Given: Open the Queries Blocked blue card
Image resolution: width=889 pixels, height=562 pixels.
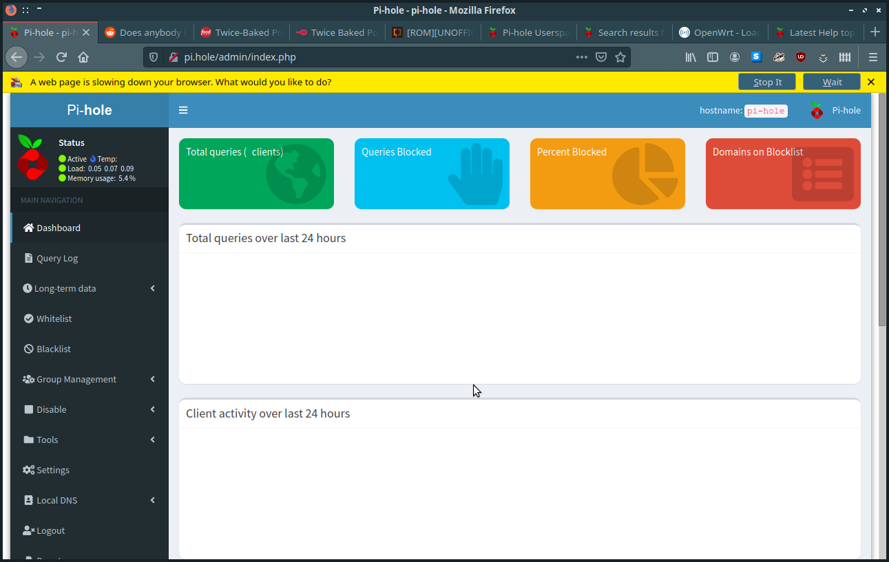Looking at the screenshot, I should [432, 173].
